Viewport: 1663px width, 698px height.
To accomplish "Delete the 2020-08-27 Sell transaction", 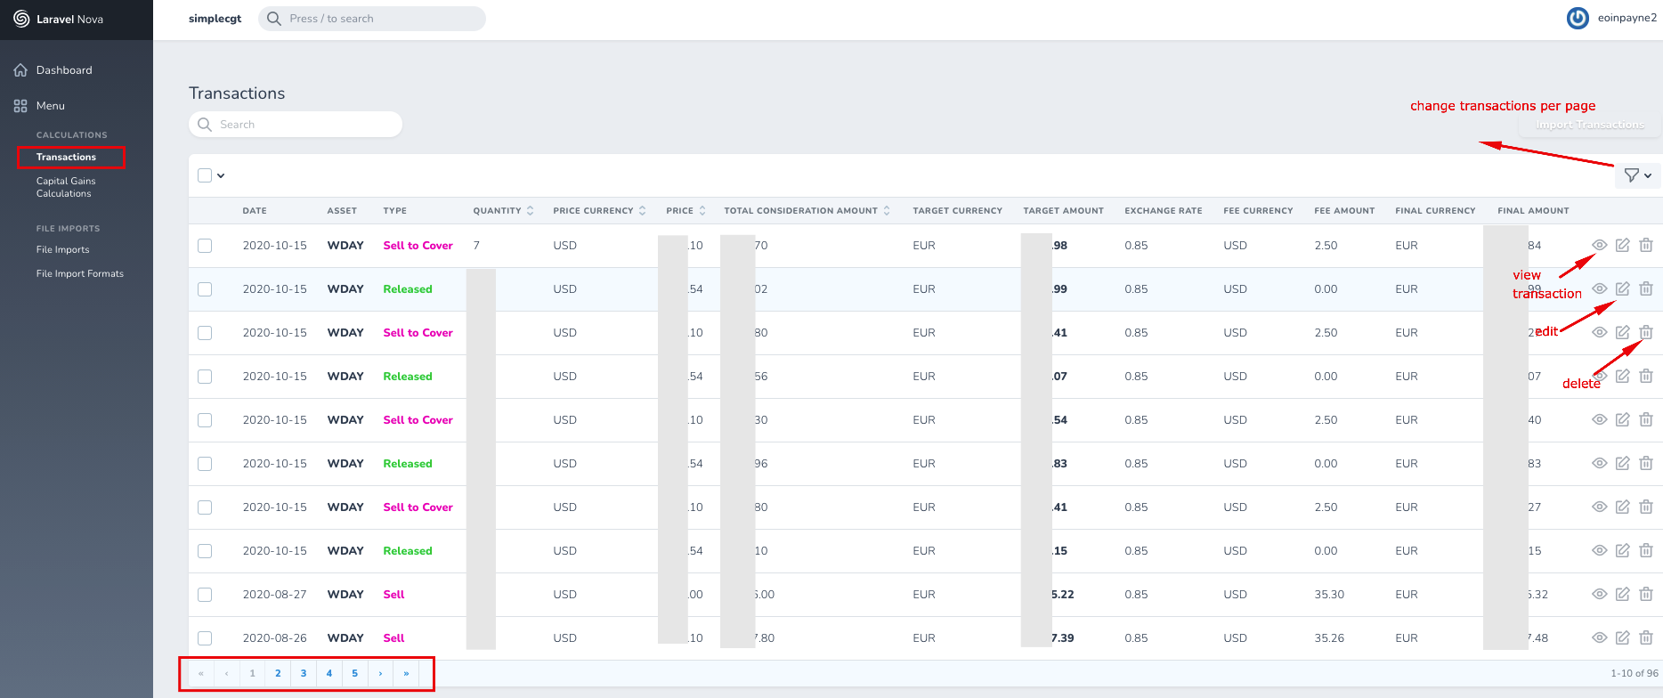I will point(1646,595).
